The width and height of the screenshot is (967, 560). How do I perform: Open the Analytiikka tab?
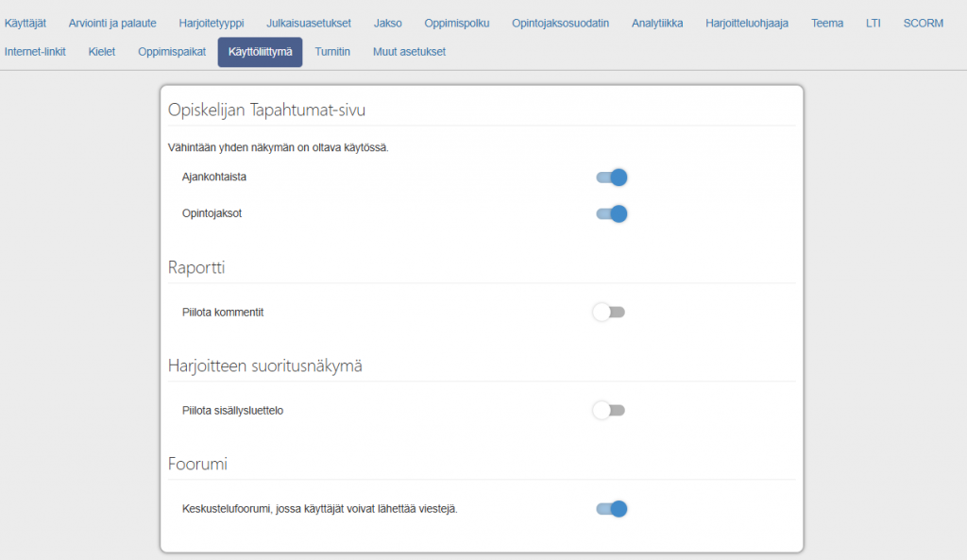[x=657, y=23]
